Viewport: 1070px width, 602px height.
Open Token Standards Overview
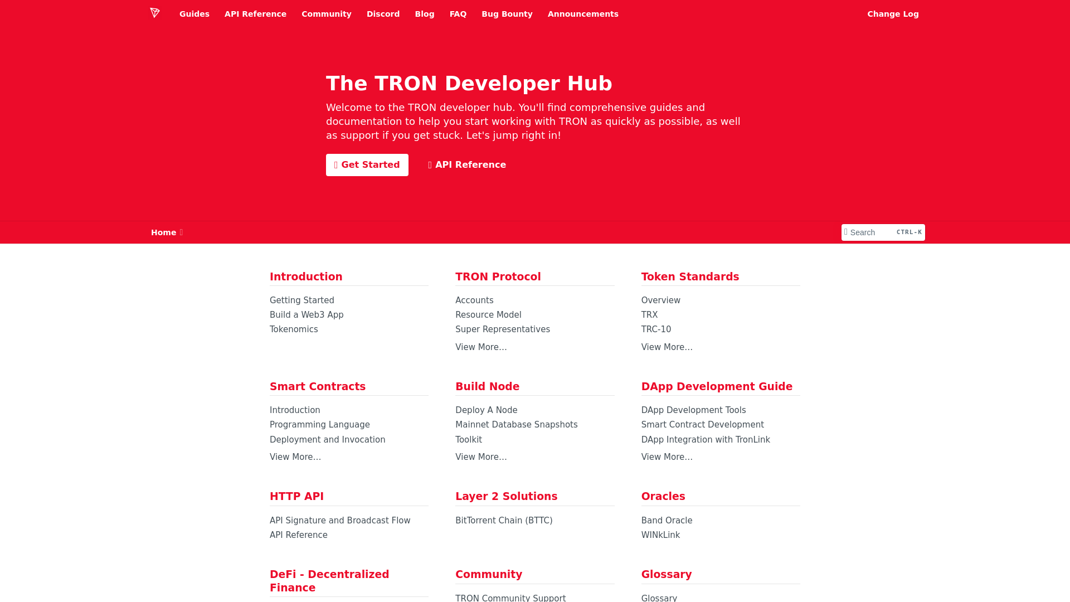pos(661,300)
